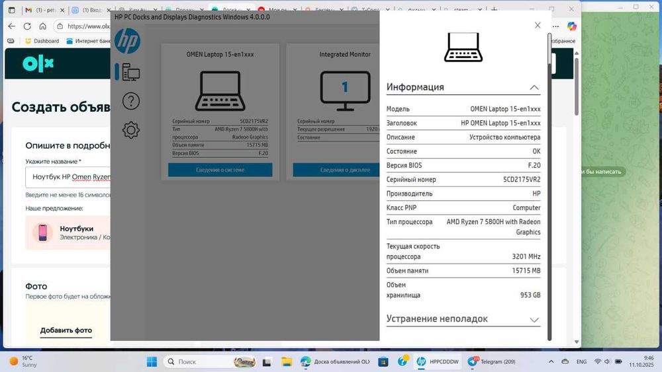Click the 'Объем памяти' 15715 MB row in info panel
This screenshot has width=662, height=372.
pyautogui.click(x=463, y=270)
